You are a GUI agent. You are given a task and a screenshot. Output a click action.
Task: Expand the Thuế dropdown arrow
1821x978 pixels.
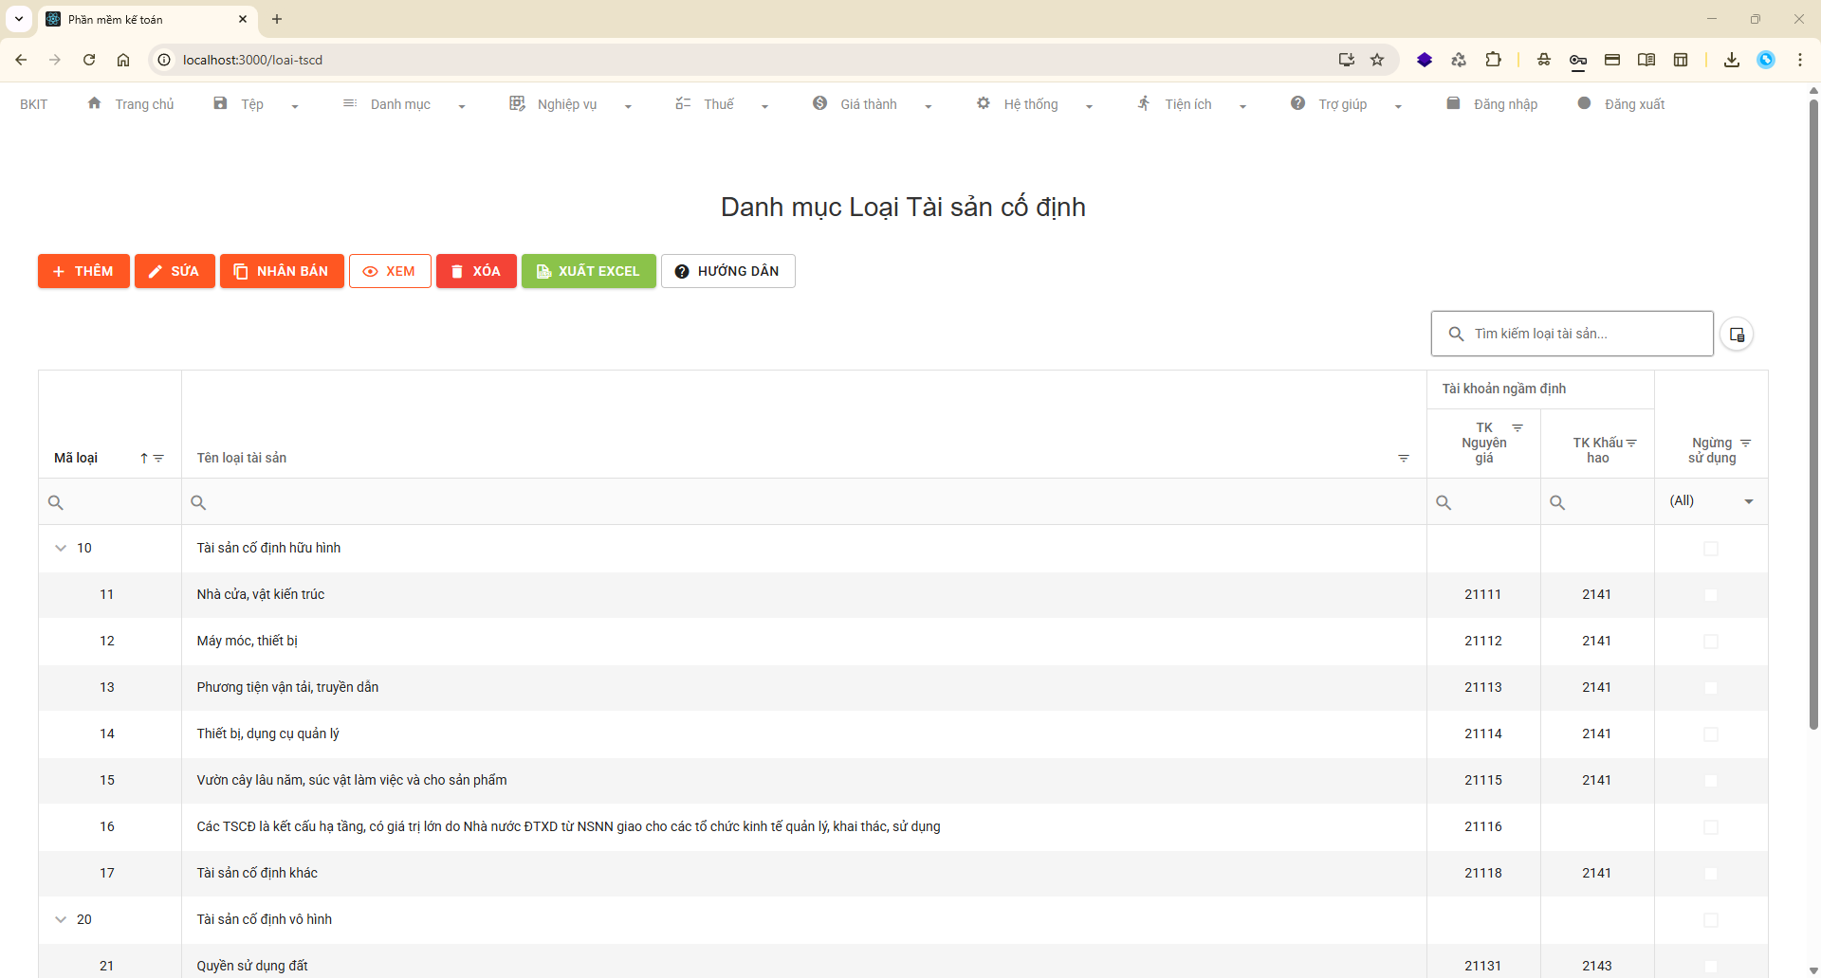click(764, 106)
